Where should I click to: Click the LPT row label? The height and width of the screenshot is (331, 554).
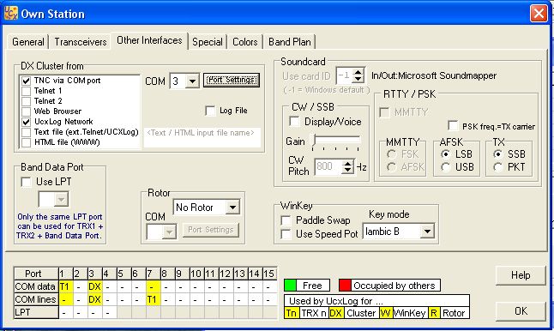(36, 312)
